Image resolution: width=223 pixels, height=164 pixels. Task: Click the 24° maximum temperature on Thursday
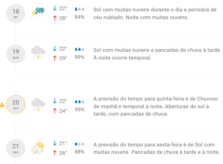pyautogui.click(x=63, y=110)
